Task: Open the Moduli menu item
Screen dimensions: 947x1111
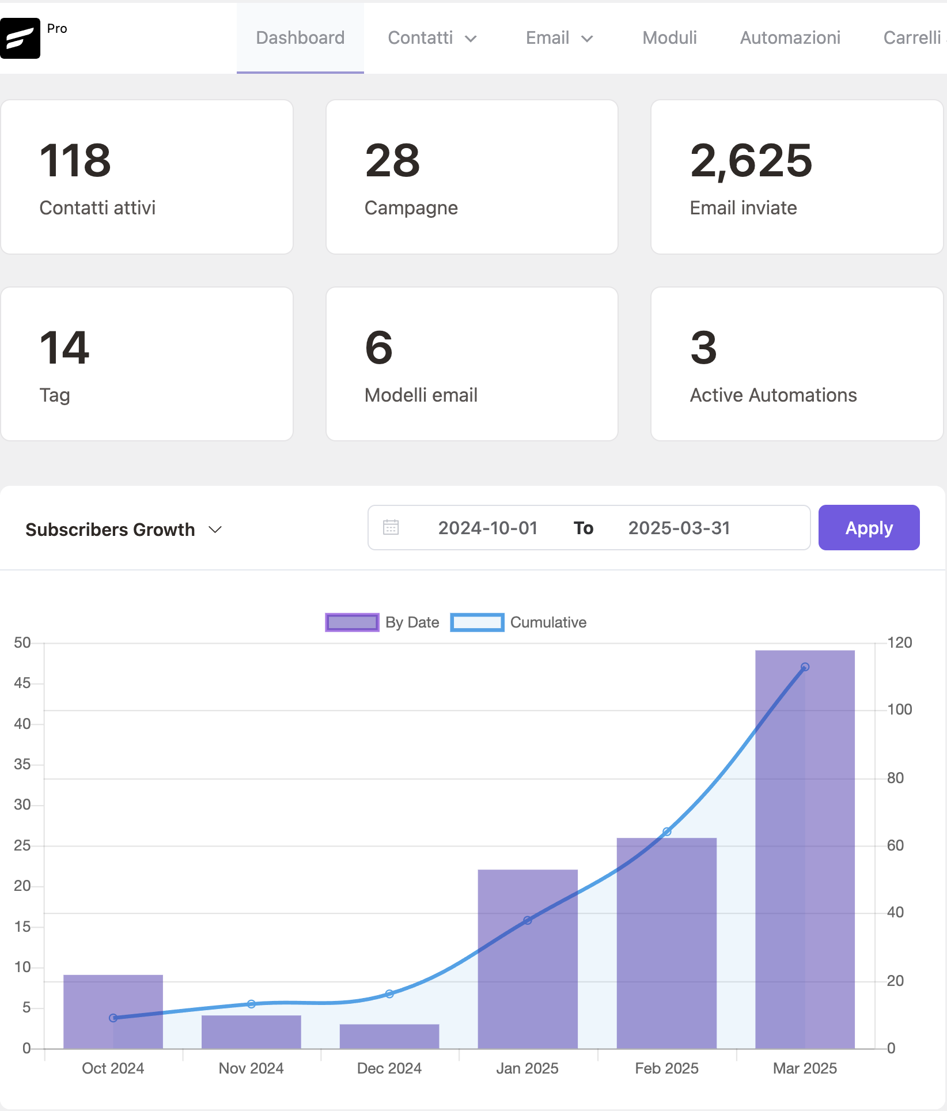Action: click(x=669, y=38)
